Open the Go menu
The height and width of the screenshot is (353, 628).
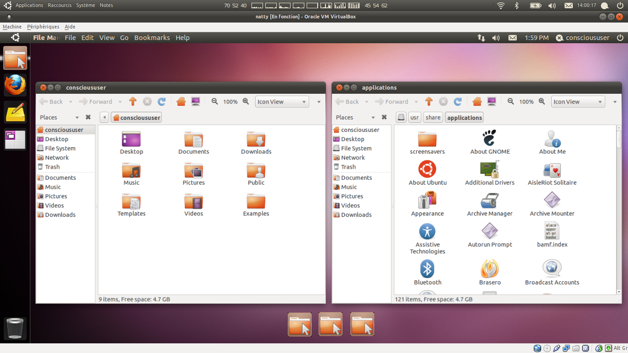point(124,38)
